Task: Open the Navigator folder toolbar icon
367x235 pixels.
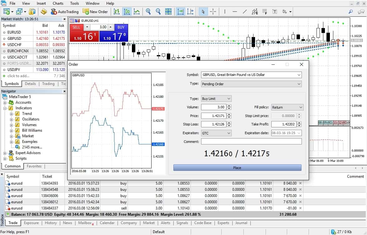Action: (44, 12)
